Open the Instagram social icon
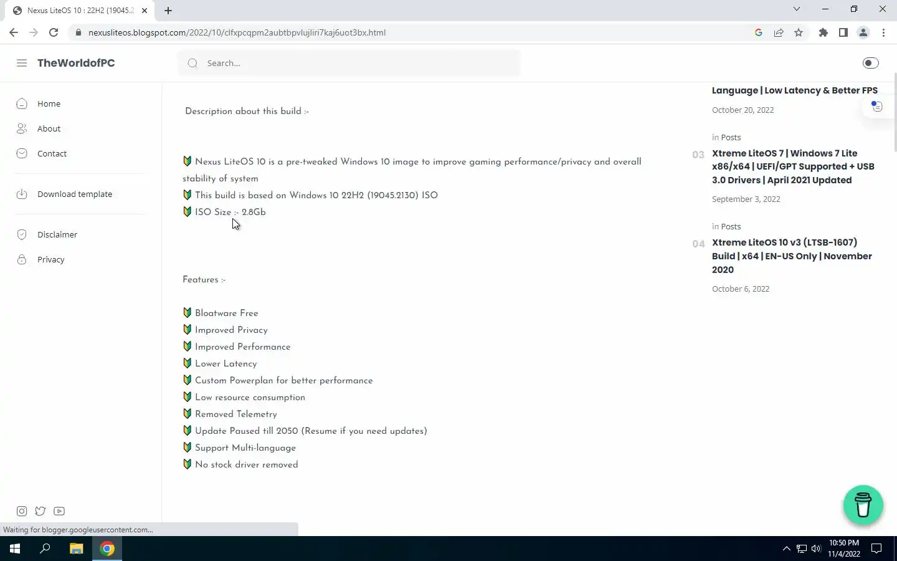Viewport: 897px width, 561px height. [x=22, y=511]
